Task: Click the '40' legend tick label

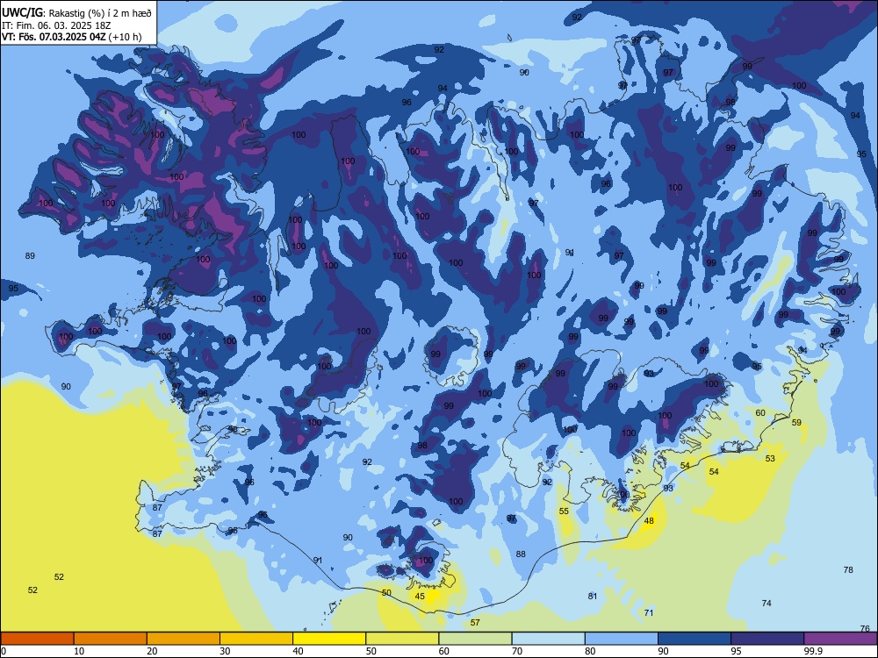Action: (x=298, y=651)
